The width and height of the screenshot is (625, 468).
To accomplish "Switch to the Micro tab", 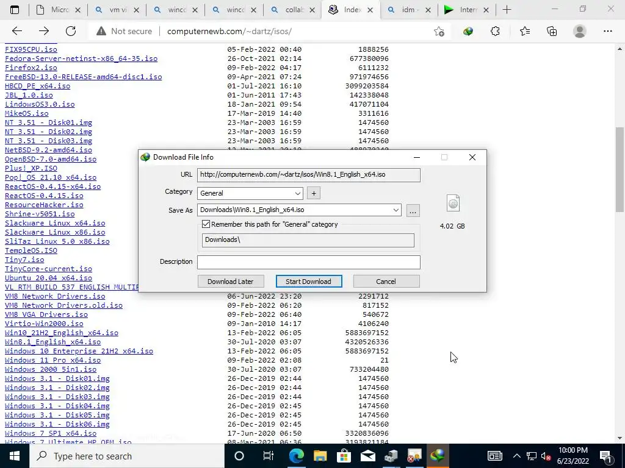I will 58,10.
